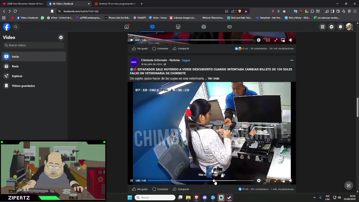
Task: Pause the 1:08 video
Action: (x=132, y=180)
